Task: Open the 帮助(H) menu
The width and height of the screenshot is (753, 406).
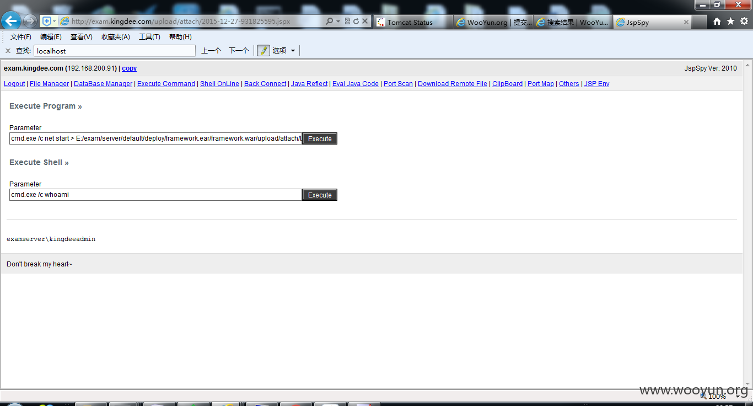Action: click(x=180, y=37)
